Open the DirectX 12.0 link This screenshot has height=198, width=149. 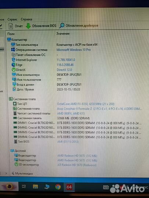pyautogui.click(x=64, y=70)
